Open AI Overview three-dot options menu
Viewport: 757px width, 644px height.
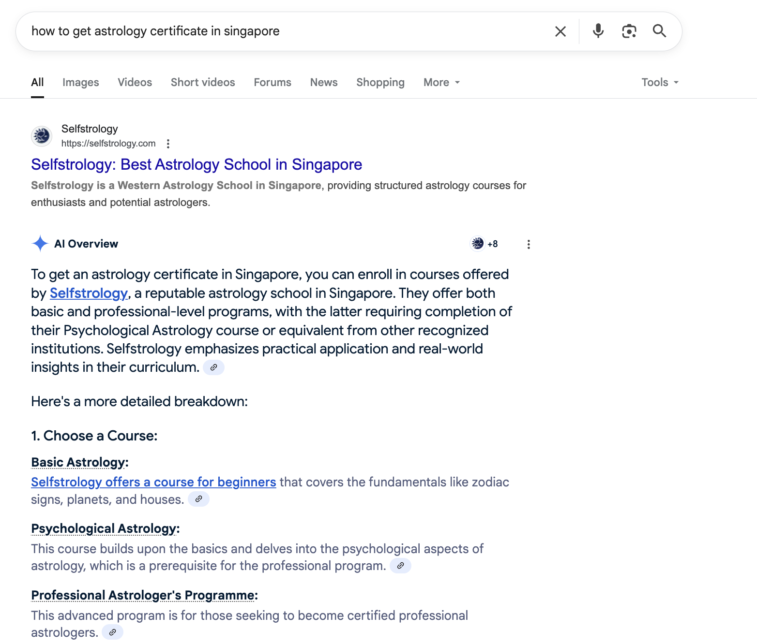point(529,244)
